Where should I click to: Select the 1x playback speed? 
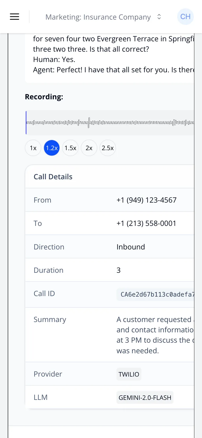[33, 148]
